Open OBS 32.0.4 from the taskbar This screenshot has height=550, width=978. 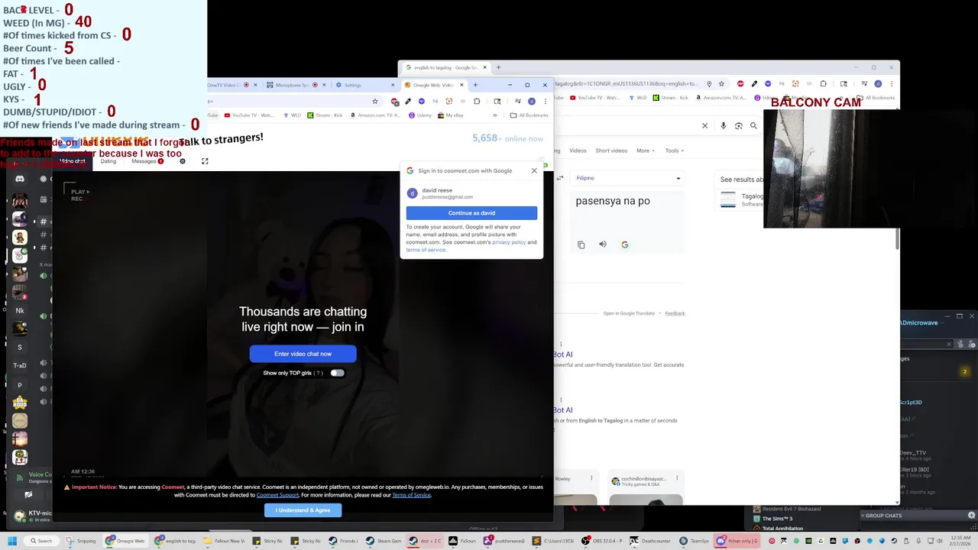pos(601,541)
